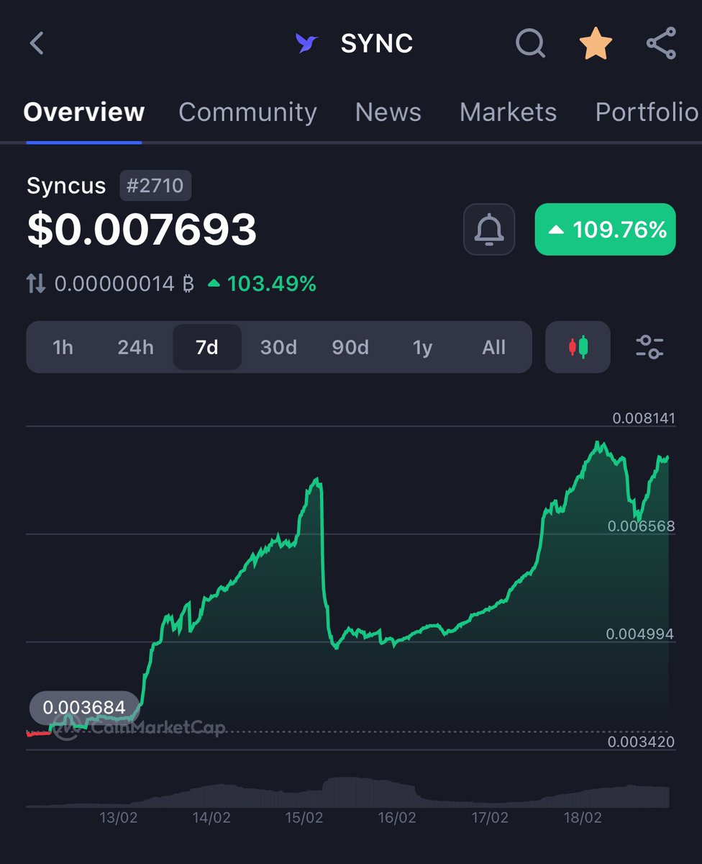The height and width of the screenshot is (864, 702).
Task: Share SYNC using the share icon
Action: (x=660, y=44)
